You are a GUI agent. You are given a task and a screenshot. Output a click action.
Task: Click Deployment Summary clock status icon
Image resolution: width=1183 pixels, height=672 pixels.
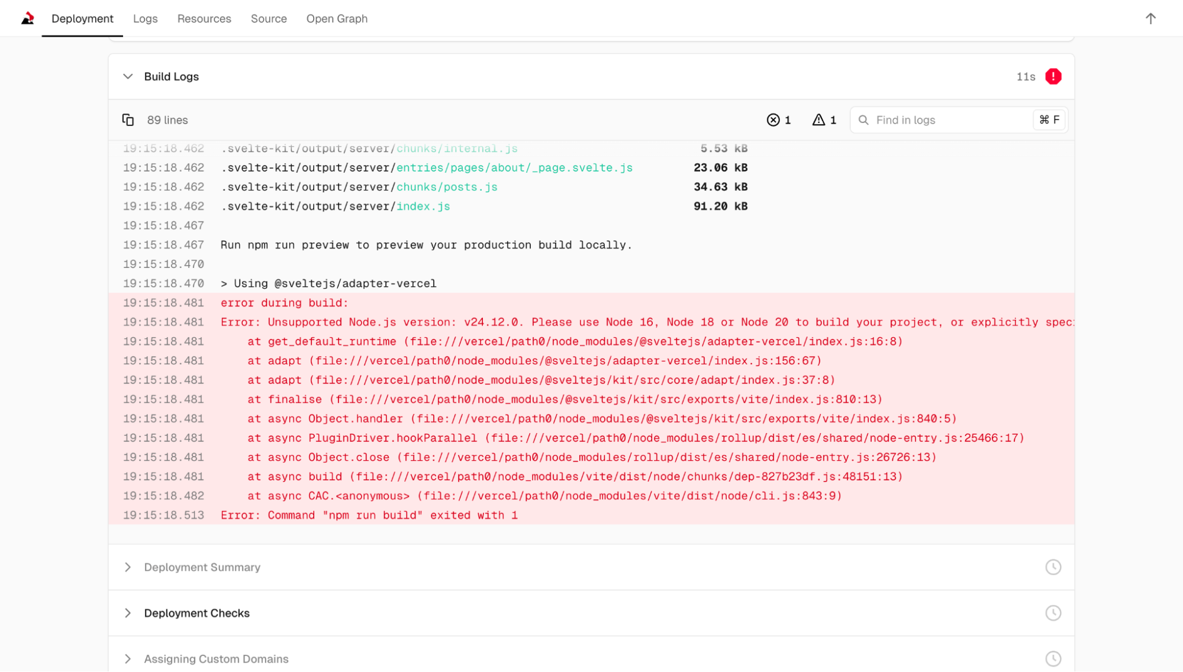1053,567
